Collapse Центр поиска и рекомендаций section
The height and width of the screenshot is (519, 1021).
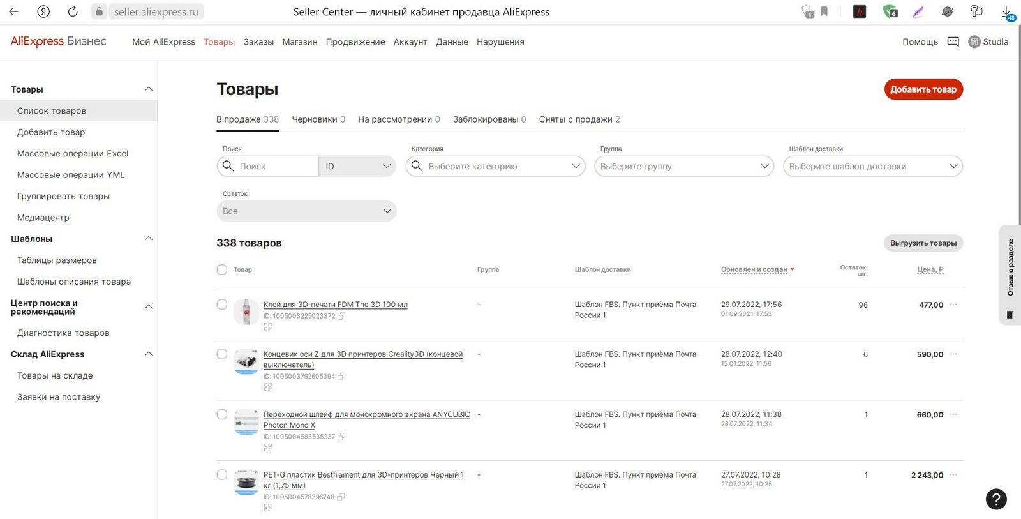coord(149,307)
